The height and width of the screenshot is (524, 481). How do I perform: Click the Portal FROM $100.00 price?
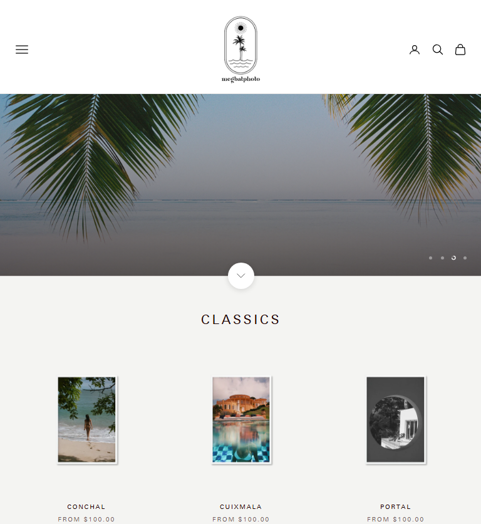395,520
